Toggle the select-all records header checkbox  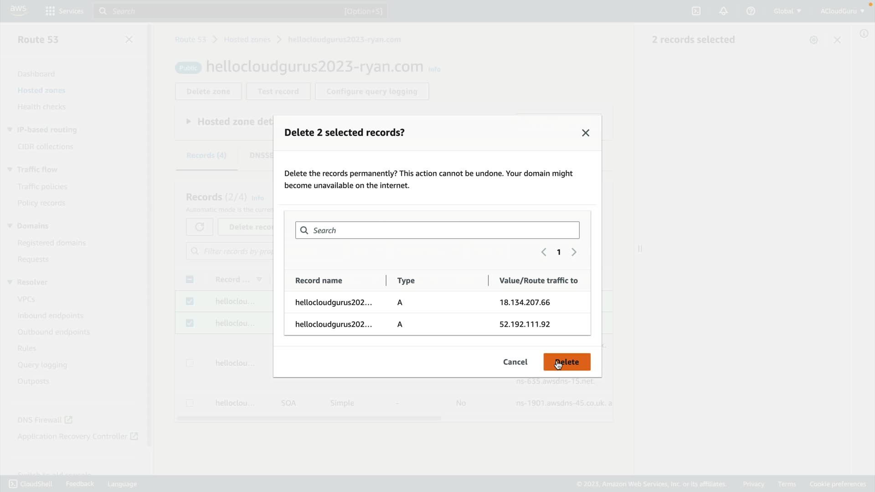[190, 279]
